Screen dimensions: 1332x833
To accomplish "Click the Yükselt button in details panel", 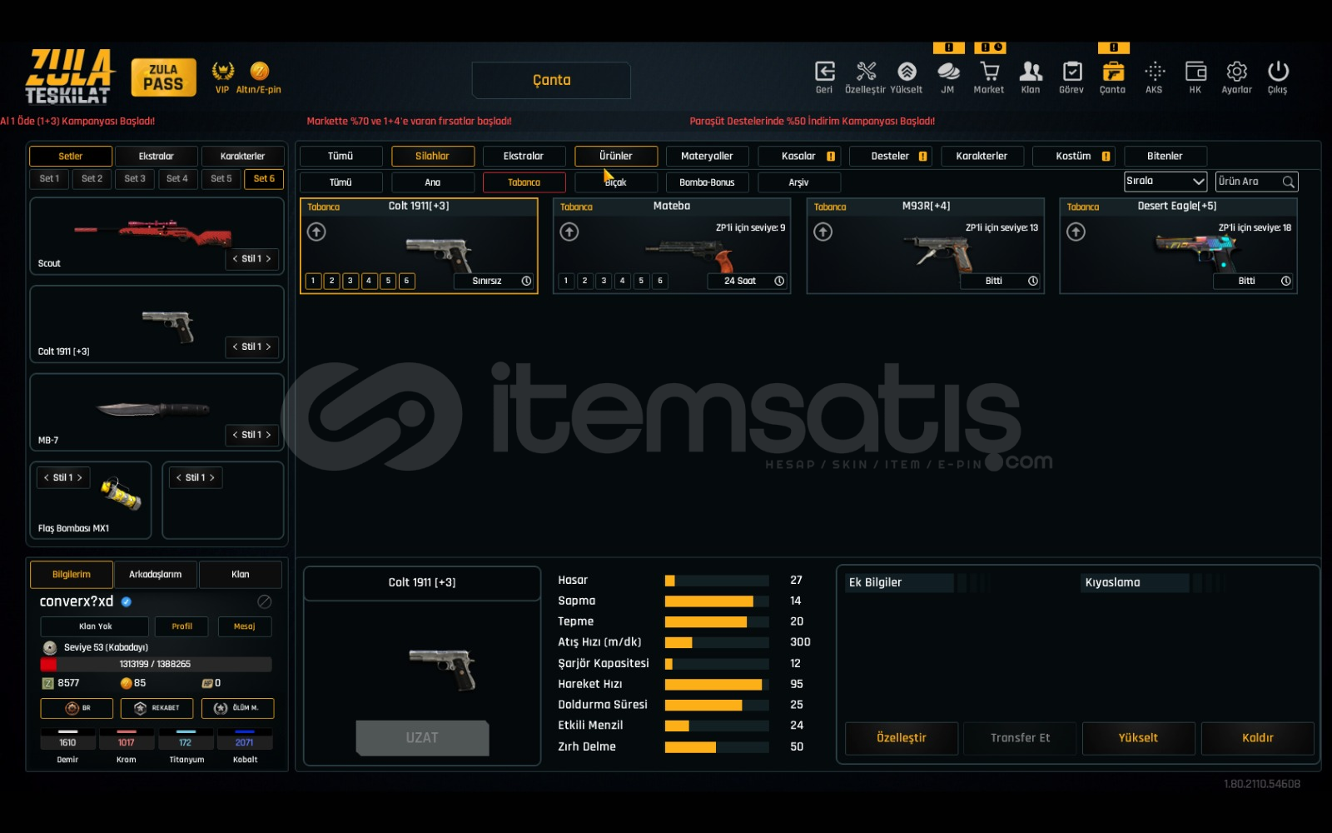I will click(1138, 738).
